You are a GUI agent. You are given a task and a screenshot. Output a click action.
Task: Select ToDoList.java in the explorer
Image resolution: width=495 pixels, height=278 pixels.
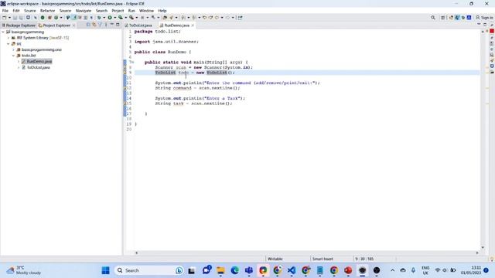coord(36,67)
